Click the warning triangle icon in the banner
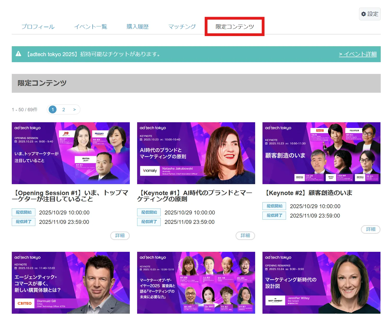392x315 pixels. click(19, 54)
